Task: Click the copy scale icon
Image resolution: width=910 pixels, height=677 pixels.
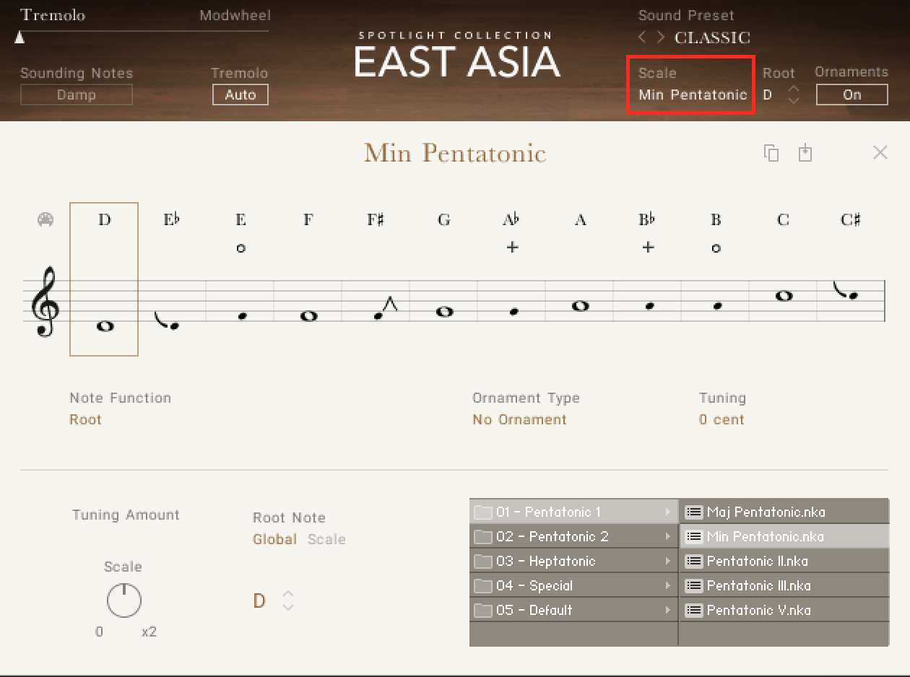Action: [771, 153]
